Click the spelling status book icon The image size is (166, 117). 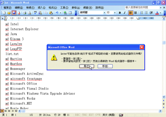point(121,115)
